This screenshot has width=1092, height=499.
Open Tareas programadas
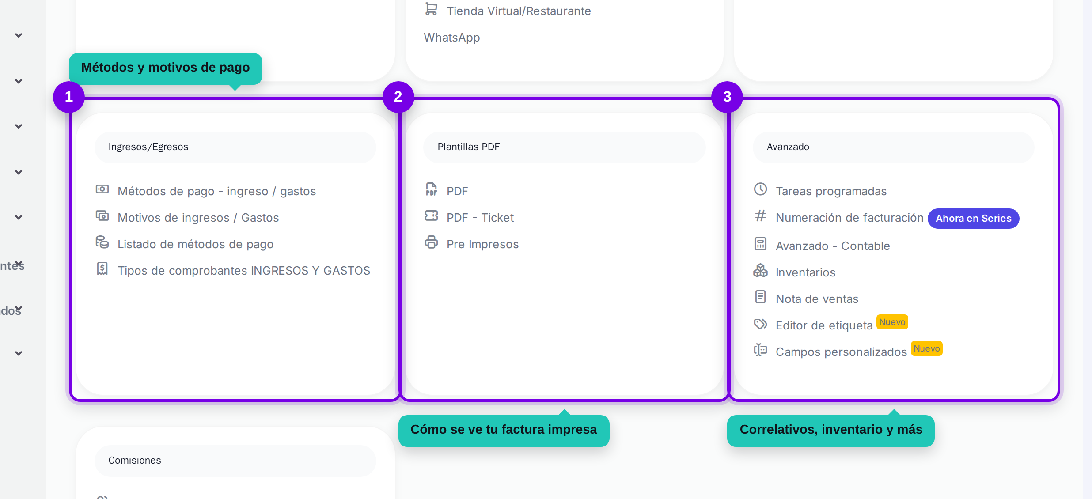coord(831,191)
